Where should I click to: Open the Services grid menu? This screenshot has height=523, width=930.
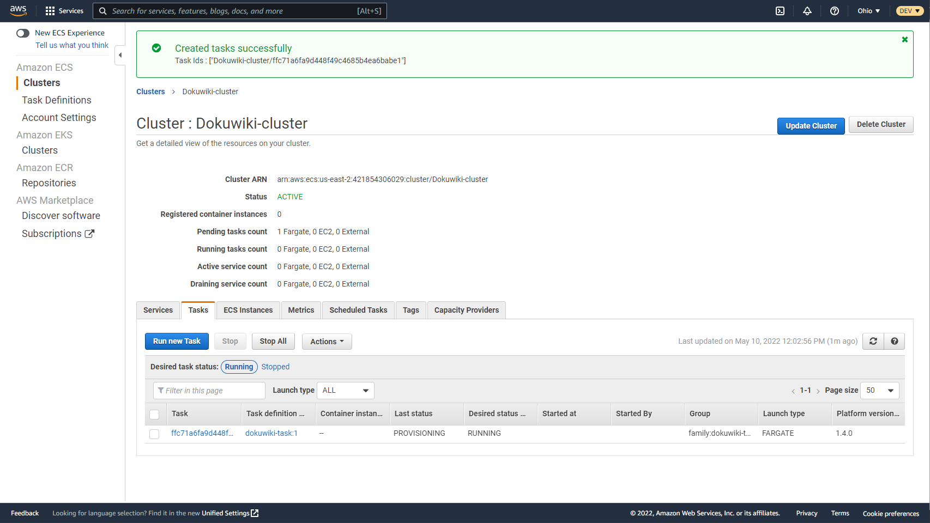click(x=64, y=11)
